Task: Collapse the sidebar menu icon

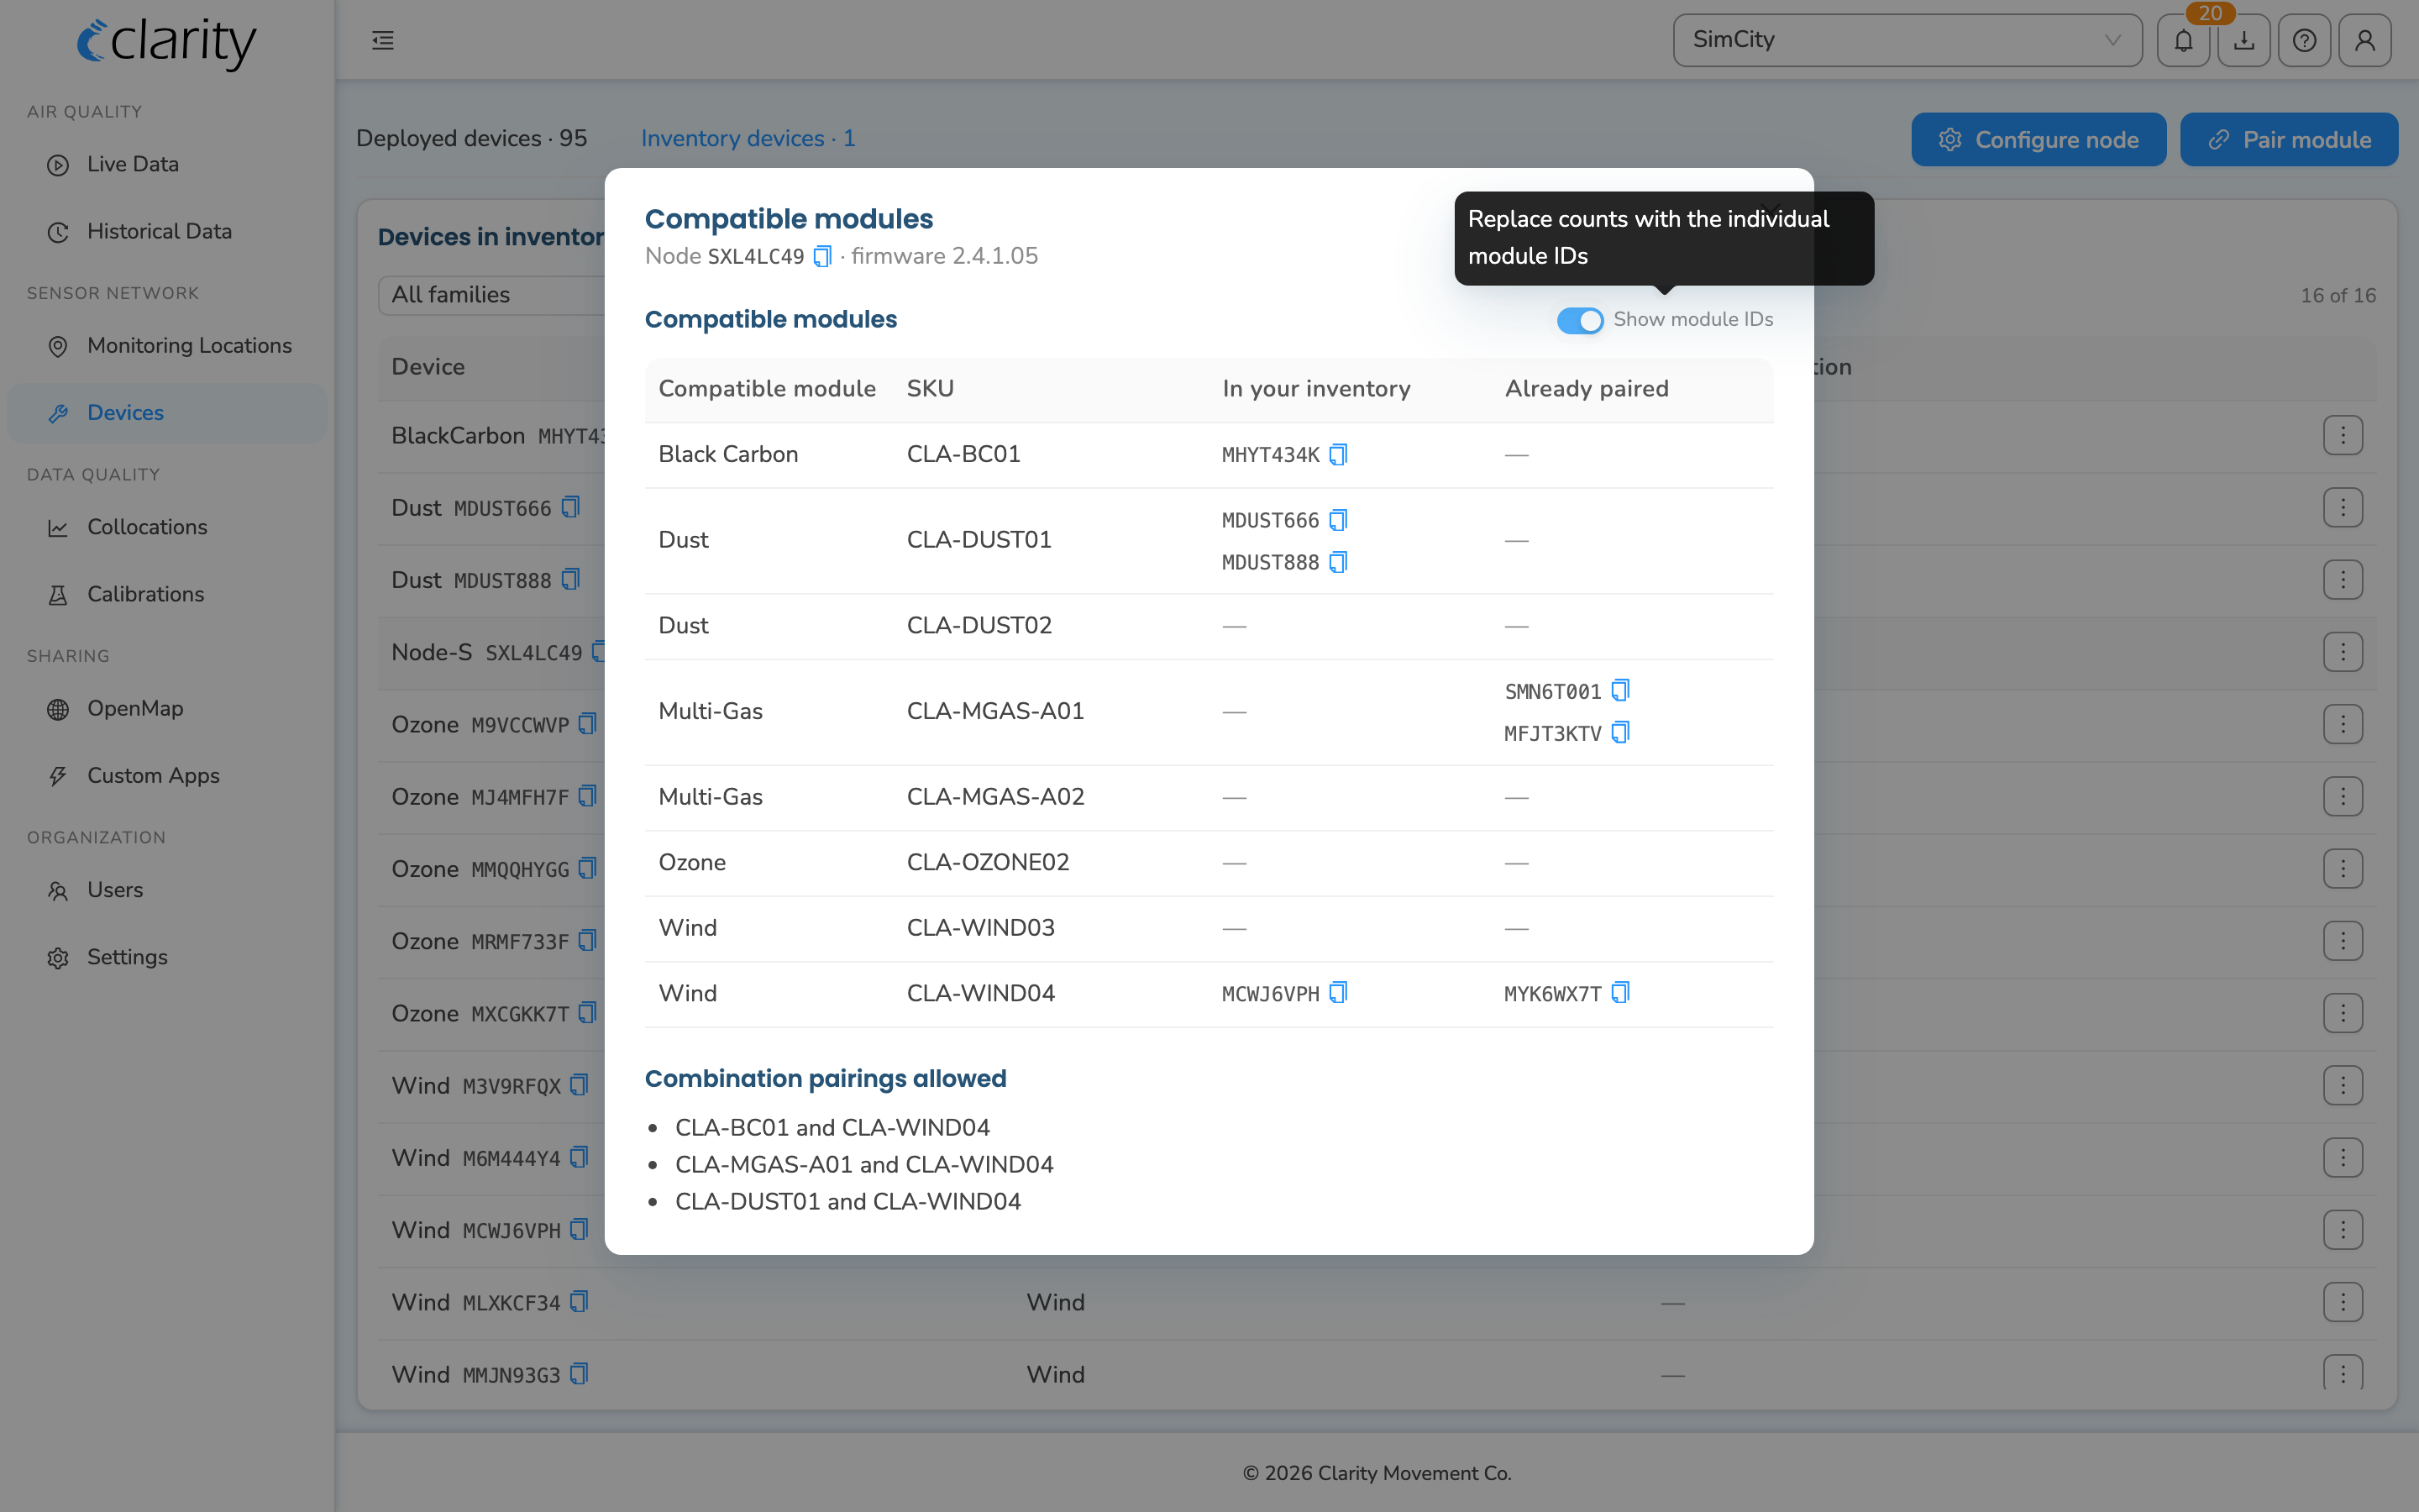Action: tap(383, 40)
